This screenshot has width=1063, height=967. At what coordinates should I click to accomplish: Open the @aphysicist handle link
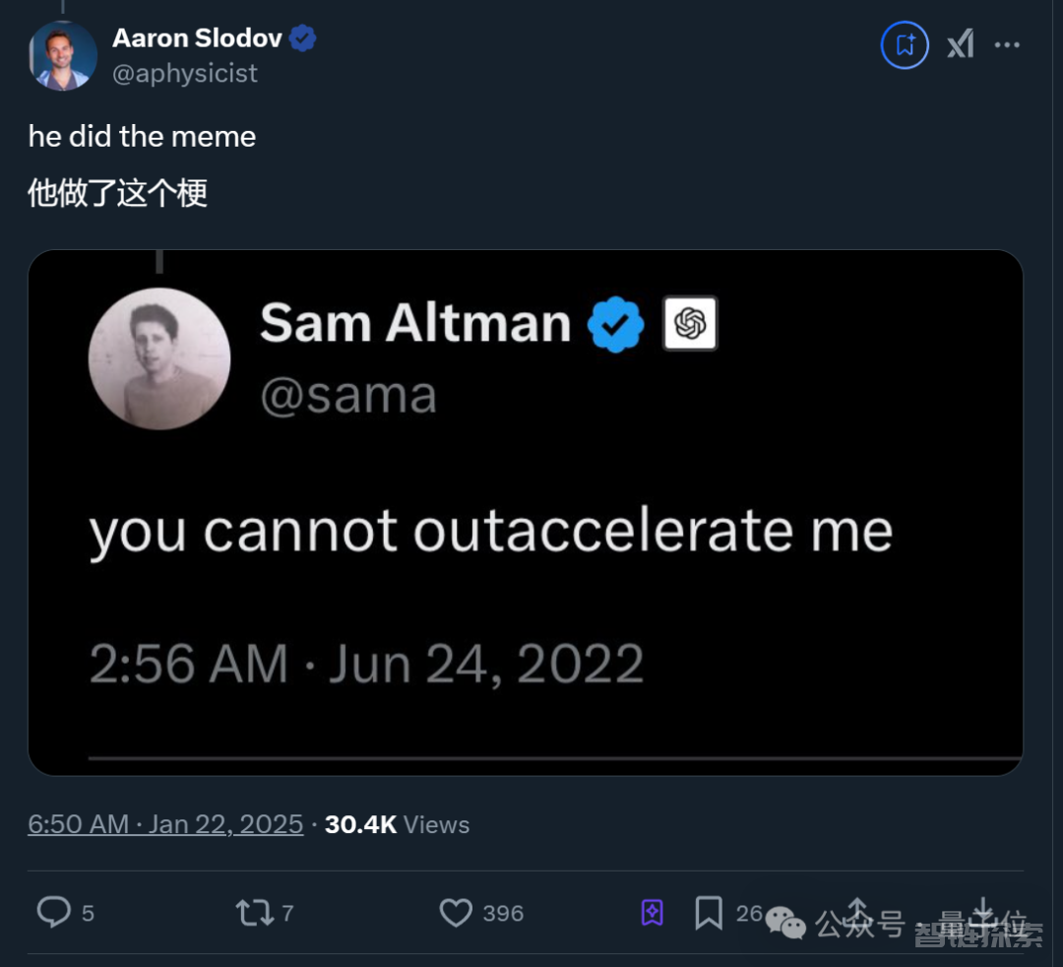click(x=185, y=73)
